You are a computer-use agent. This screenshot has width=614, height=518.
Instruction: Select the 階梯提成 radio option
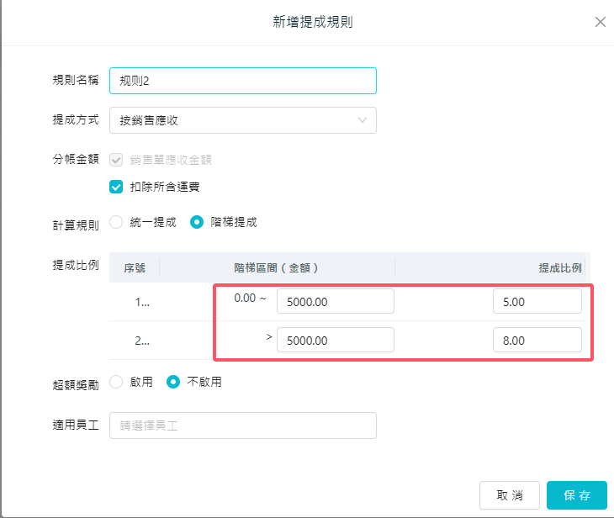[197, 223]
